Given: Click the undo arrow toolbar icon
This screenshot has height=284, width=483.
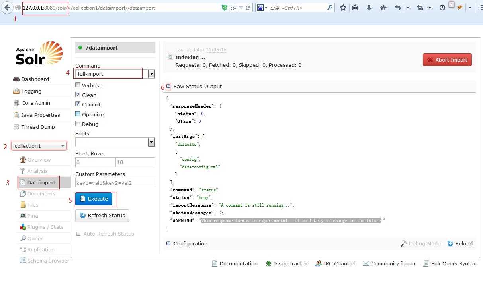Looking at the screenshot, I should (x=397, y=8).
